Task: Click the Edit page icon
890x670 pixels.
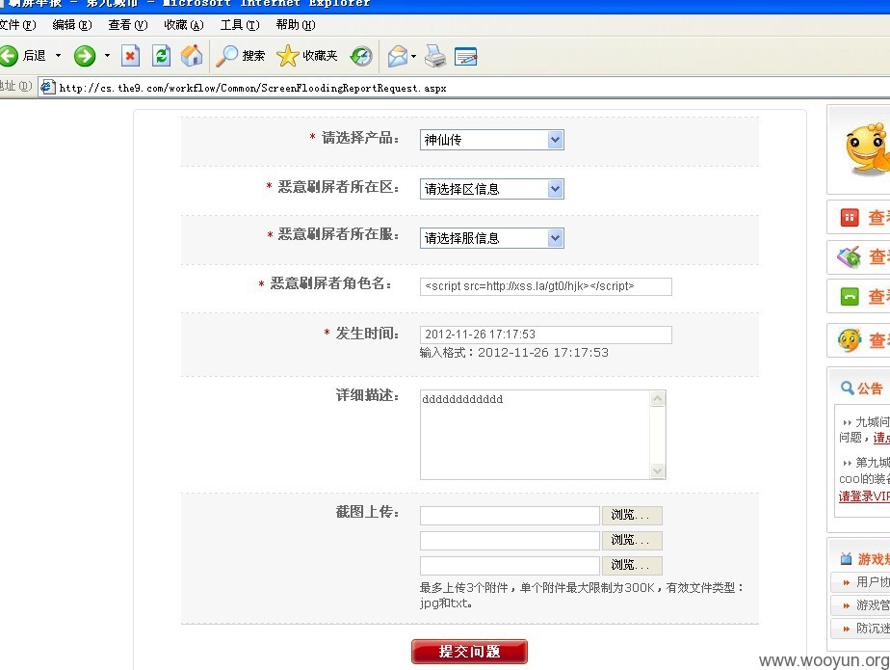Action: coord(466,56)
